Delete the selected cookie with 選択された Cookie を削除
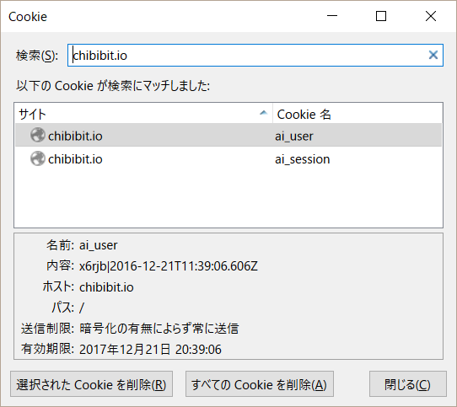Viewport: 457px width, 407px height. pyautogui.click(x=92, y=384)
